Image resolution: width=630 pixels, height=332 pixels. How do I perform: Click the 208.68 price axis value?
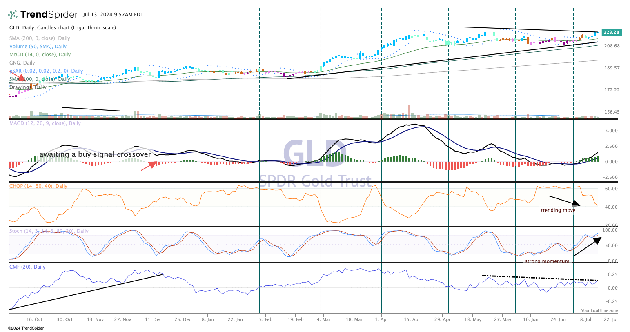click(x=612, y=46)
